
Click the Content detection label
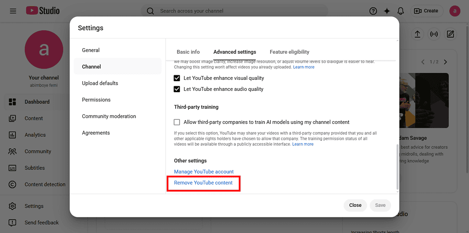coord(45,184)
